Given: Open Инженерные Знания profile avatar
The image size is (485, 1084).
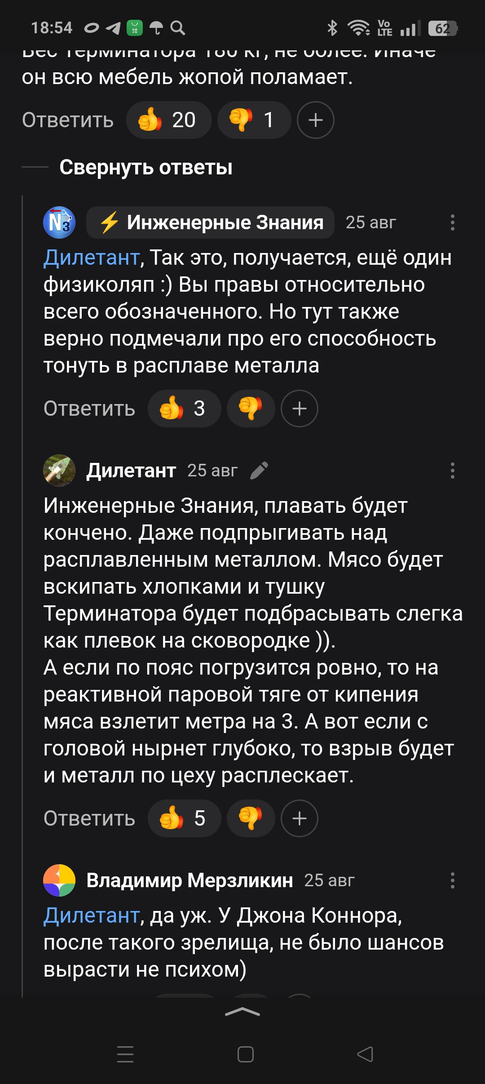Looking at the screenshot, I should point(59,222).
